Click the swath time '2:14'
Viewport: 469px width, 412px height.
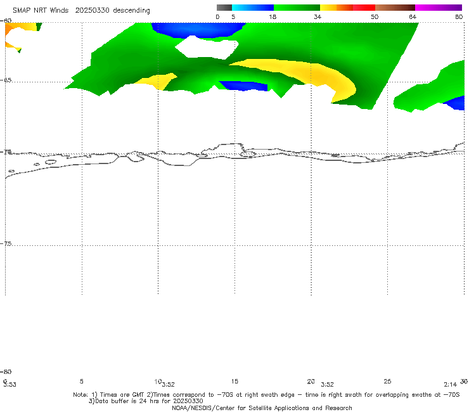pyautogui.click(x=450, y=385)
